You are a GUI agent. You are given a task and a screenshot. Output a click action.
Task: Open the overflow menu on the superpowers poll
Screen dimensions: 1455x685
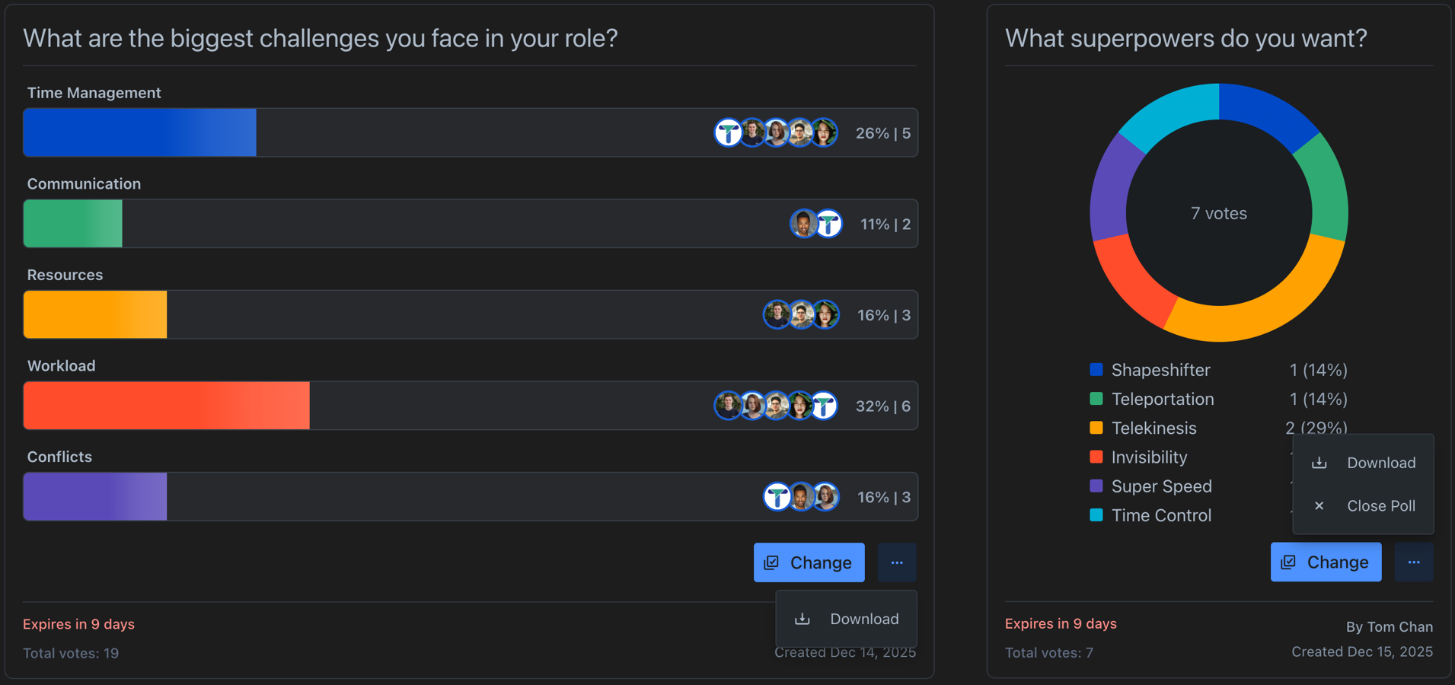coord(1413,562)
